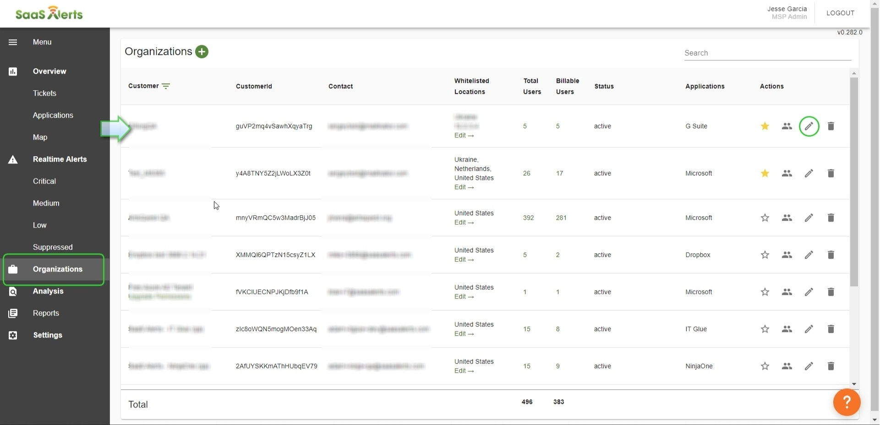
Task: Collapse the sidebar with the hamburger menu
Action: [x=13, y=42]
